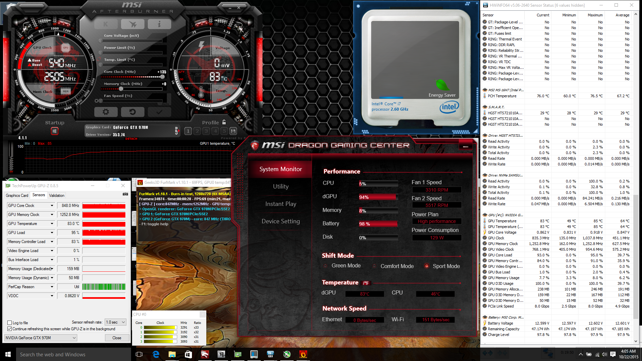This screenshot has height=361, width=642.
Task: Toggle the Afterburner Startup Windows icon
Action: [x=55, y=131]
